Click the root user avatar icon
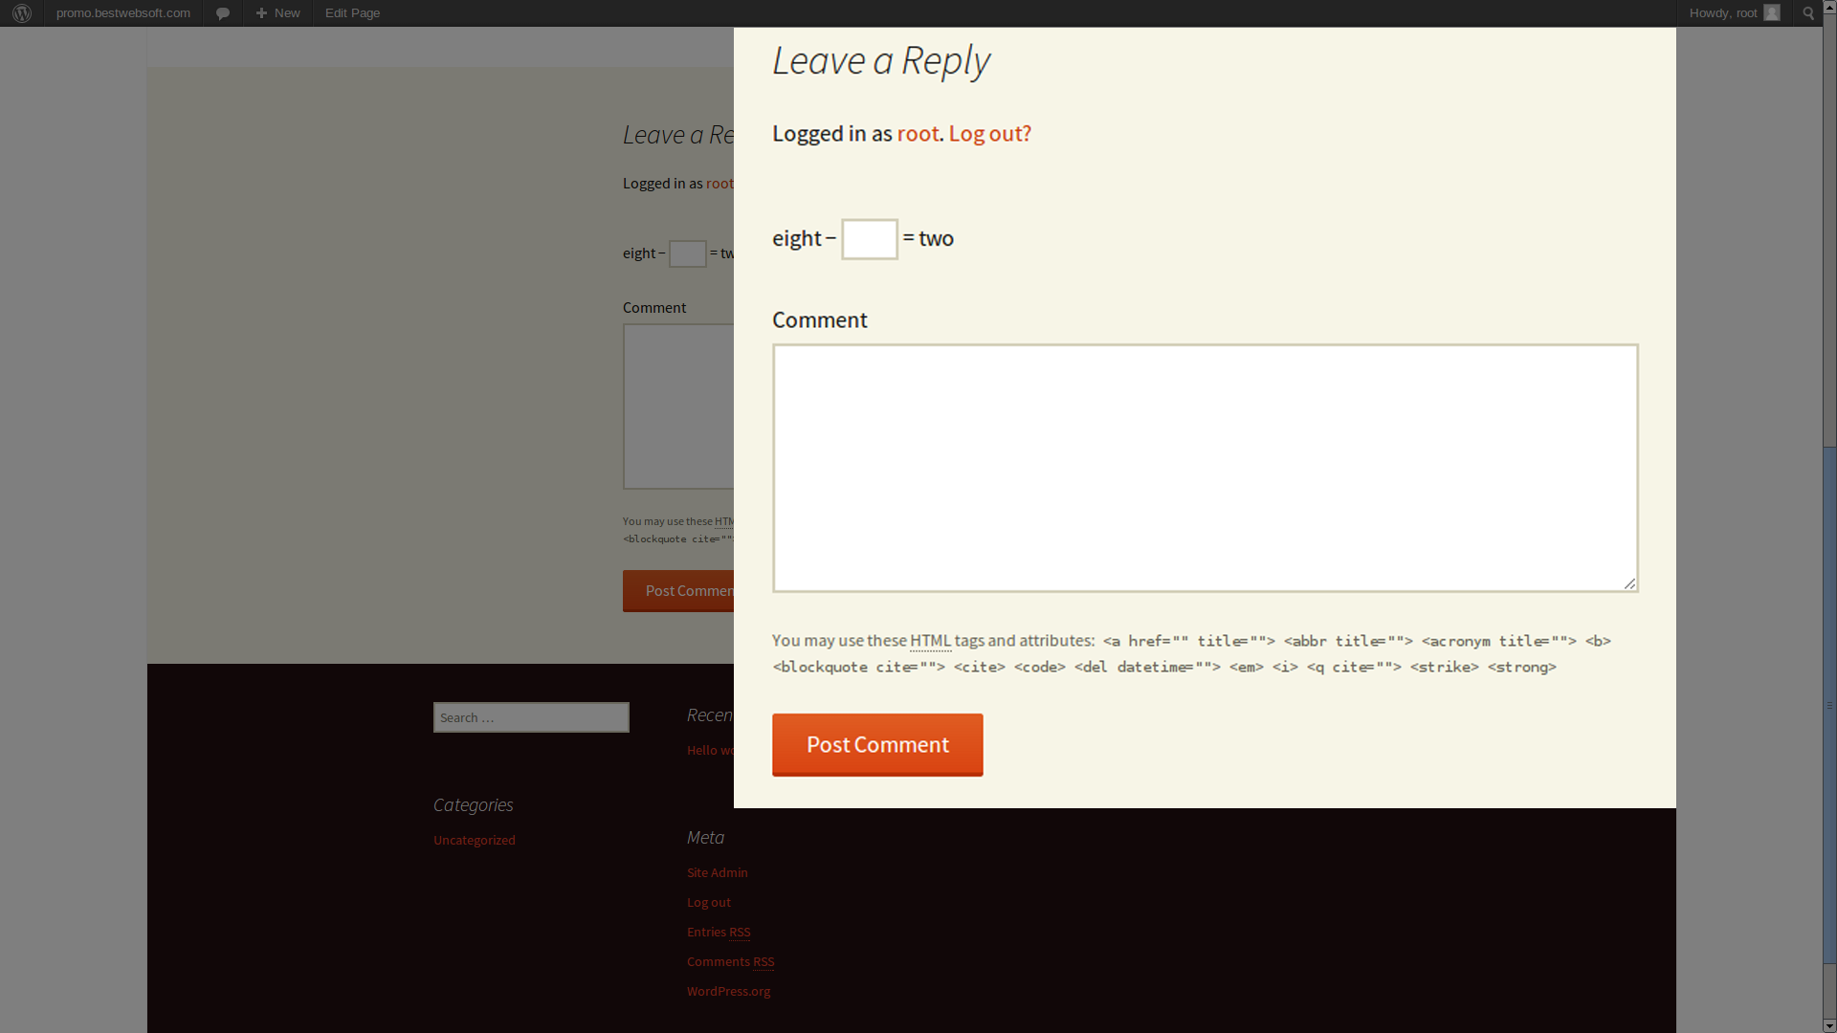The image size is (1837, 1033). coord(1772,12)
